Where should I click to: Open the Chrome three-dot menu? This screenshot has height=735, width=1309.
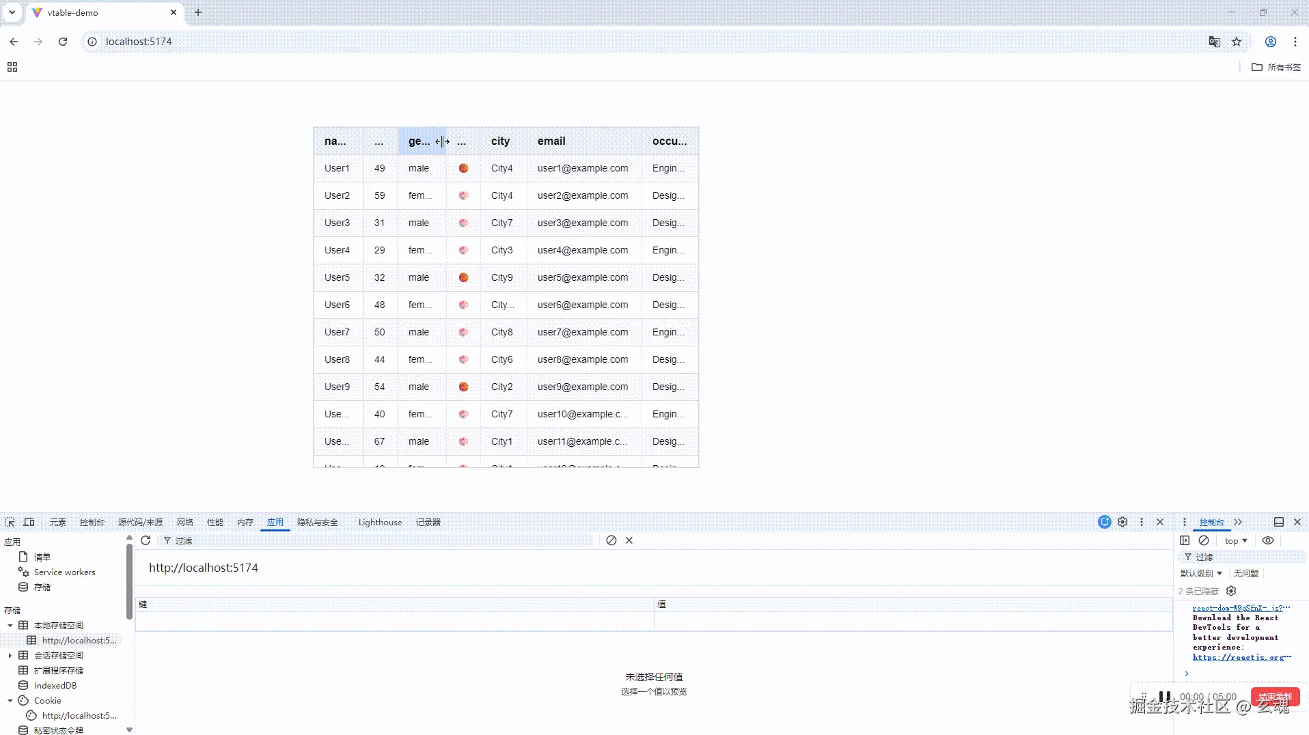(x=1295, y=42)
